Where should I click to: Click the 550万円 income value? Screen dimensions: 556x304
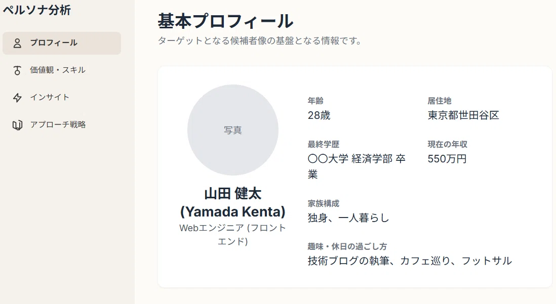coord(447,159)
